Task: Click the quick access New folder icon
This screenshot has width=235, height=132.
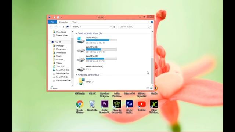Action: [x=58, y=17]
